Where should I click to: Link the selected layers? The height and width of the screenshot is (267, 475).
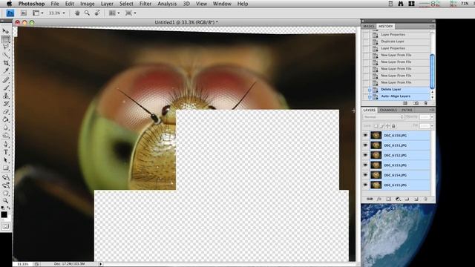370,199
